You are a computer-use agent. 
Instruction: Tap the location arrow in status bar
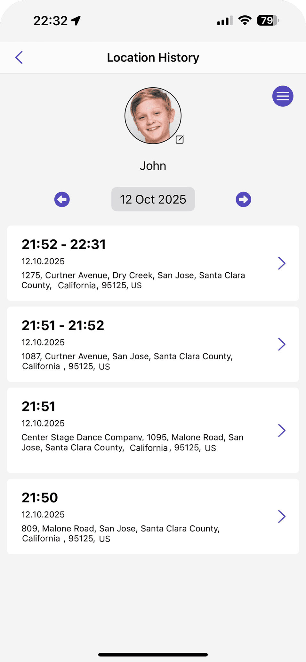(76, 21)
